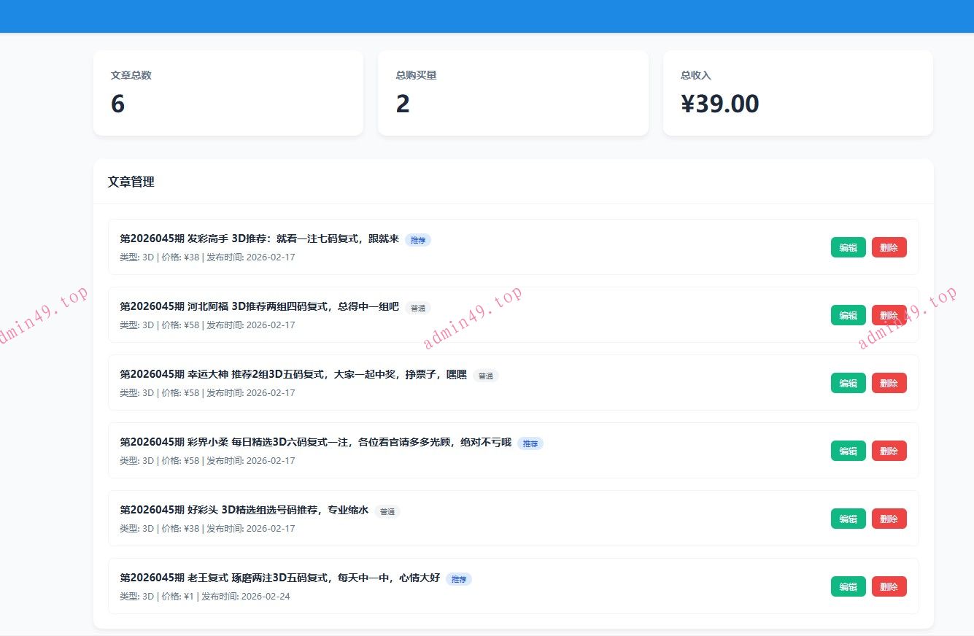Select the 推荐 badge next to 老王复式
The height and width of the screenshot is (636, 974).
pos(459,579)
